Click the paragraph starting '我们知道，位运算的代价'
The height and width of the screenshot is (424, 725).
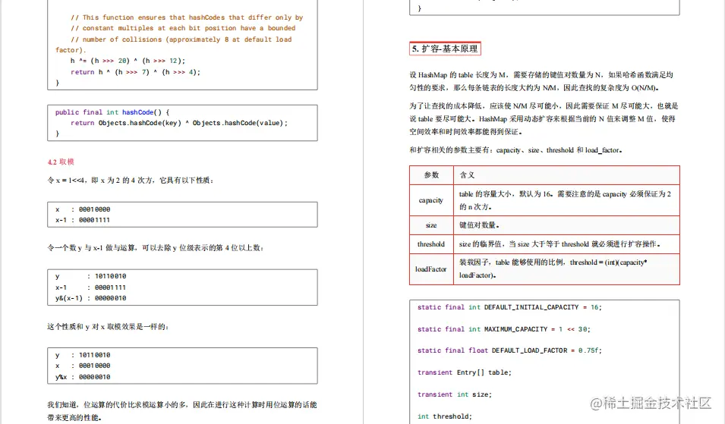(x=182, y=411)
